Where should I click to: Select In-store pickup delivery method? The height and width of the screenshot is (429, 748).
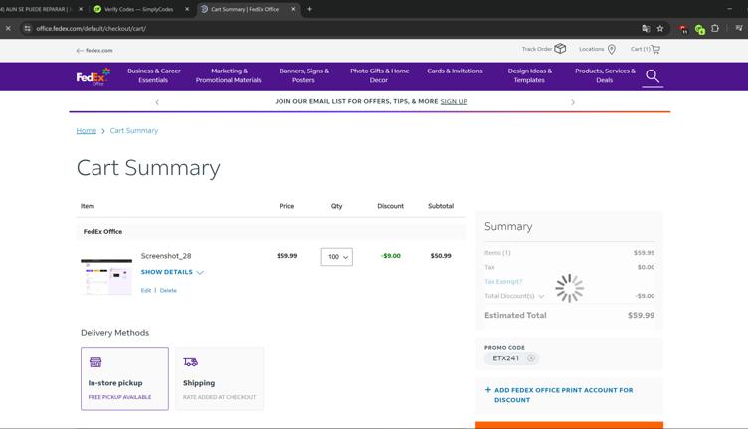[124, 378]
